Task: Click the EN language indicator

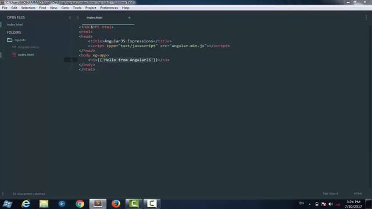Action: point(302,203)
